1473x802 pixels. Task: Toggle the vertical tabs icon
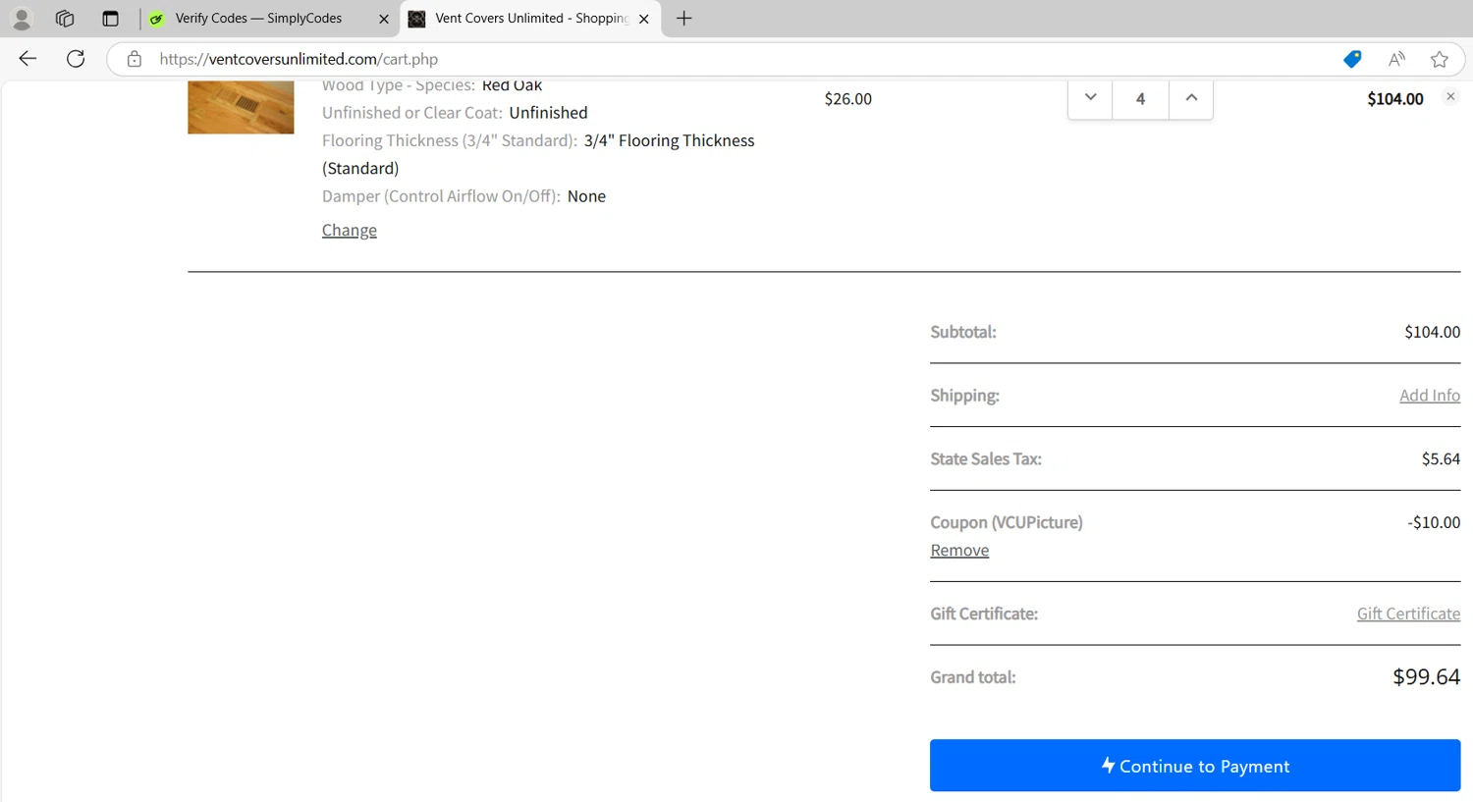coord(110,19)
